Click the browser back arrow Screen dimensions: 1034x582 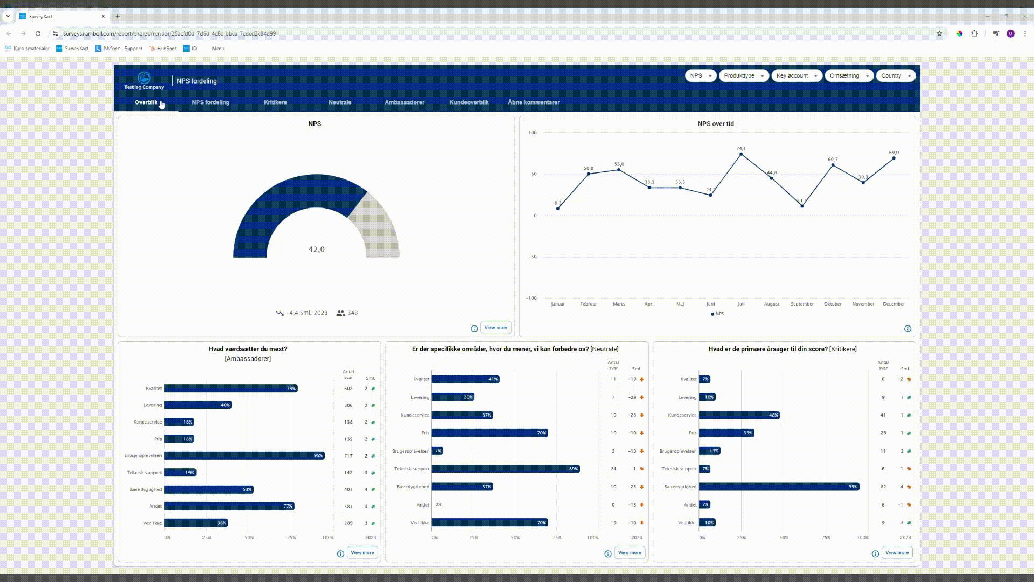(9, 33)
